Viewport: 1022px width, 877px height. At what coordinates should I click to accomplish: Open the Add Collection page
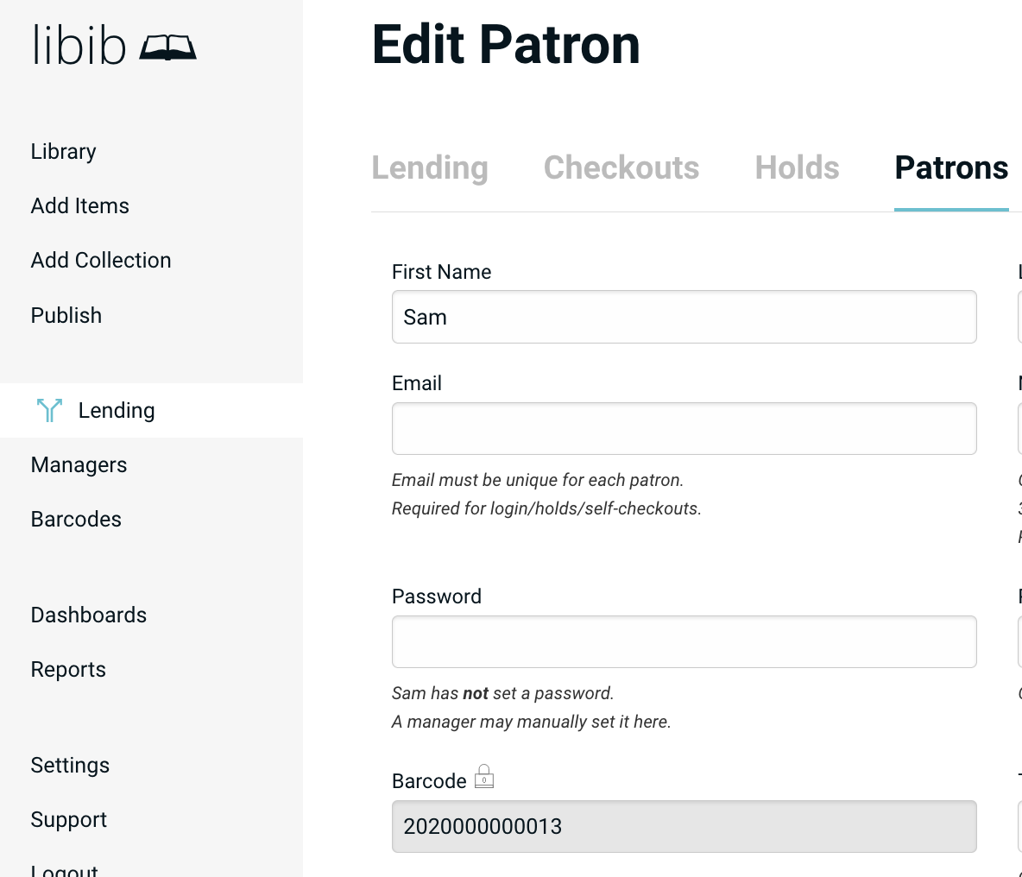click(x=100, y=260)
